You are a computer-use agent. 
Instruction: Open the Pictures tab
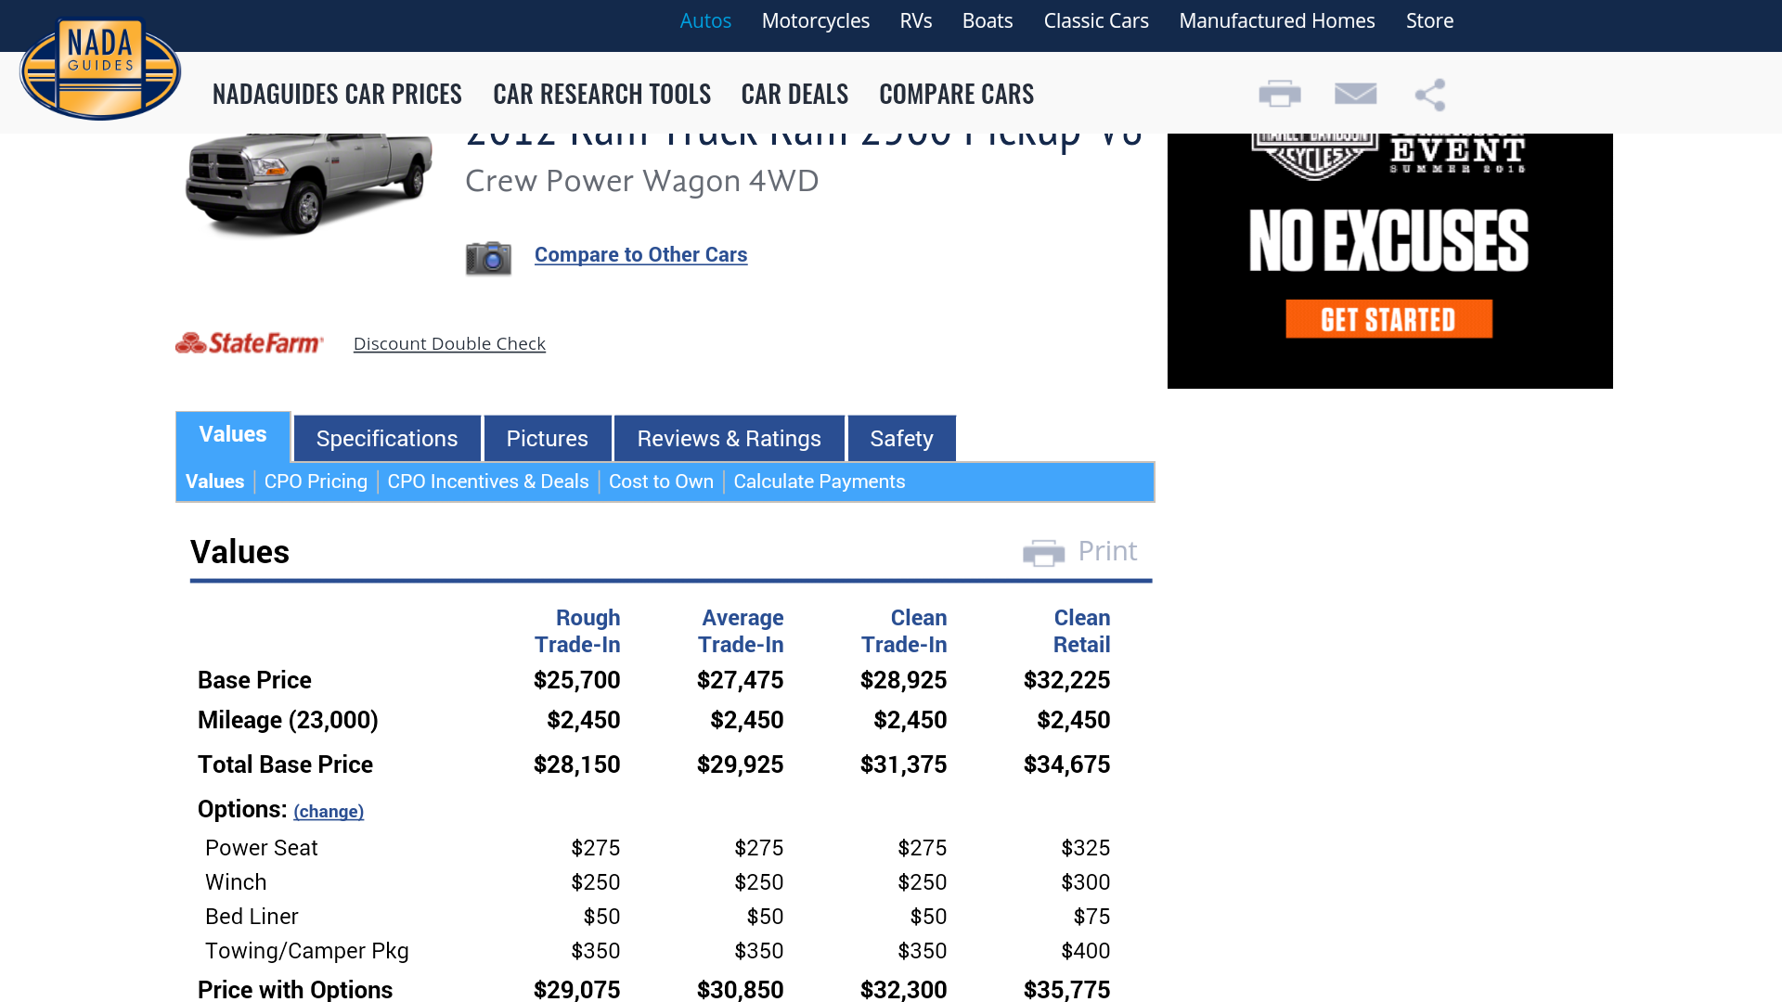(x=547, y=439)
